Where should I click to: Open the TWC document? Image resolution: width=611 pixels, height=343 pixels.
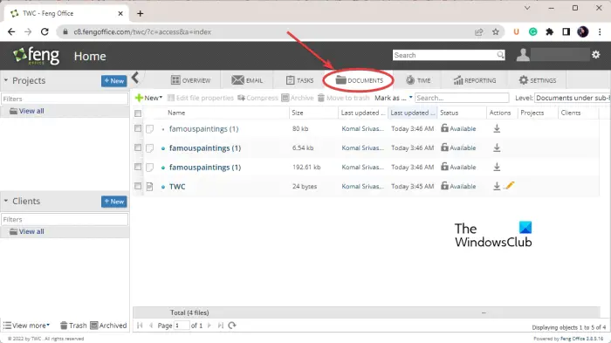[x=177, y=186]
